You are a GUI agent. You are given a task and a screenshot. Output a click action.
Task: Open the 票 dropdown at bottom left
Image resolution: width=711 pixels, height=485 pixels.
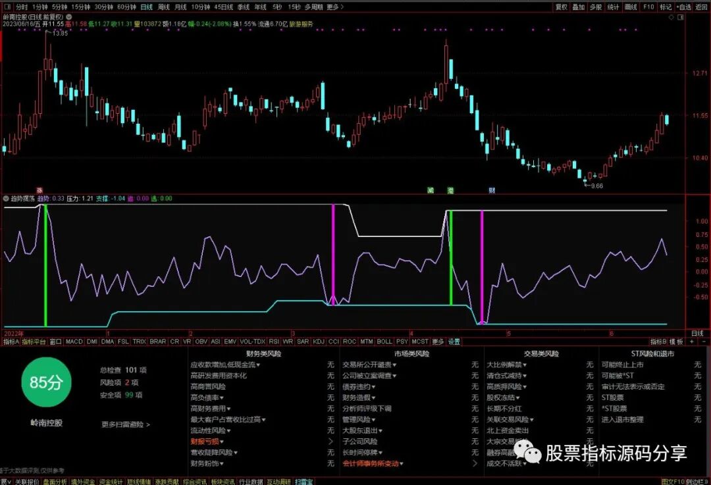point(5,481)
